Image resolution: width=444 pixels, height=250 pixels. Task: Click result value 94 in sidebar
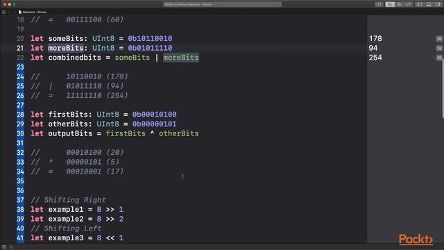pos(373,48)
